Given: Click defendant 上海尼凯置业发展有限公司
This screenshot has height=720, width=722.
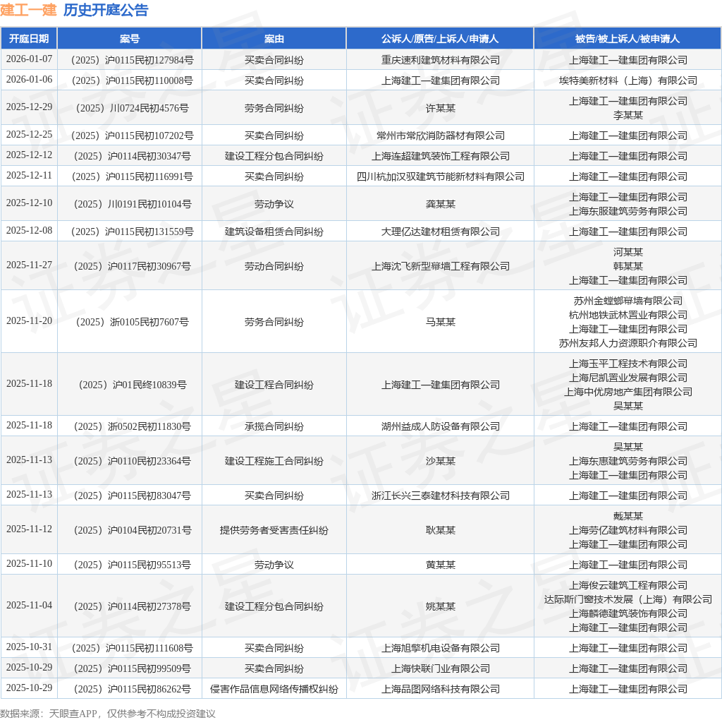Looking at the screenshot, I should 628,378.
